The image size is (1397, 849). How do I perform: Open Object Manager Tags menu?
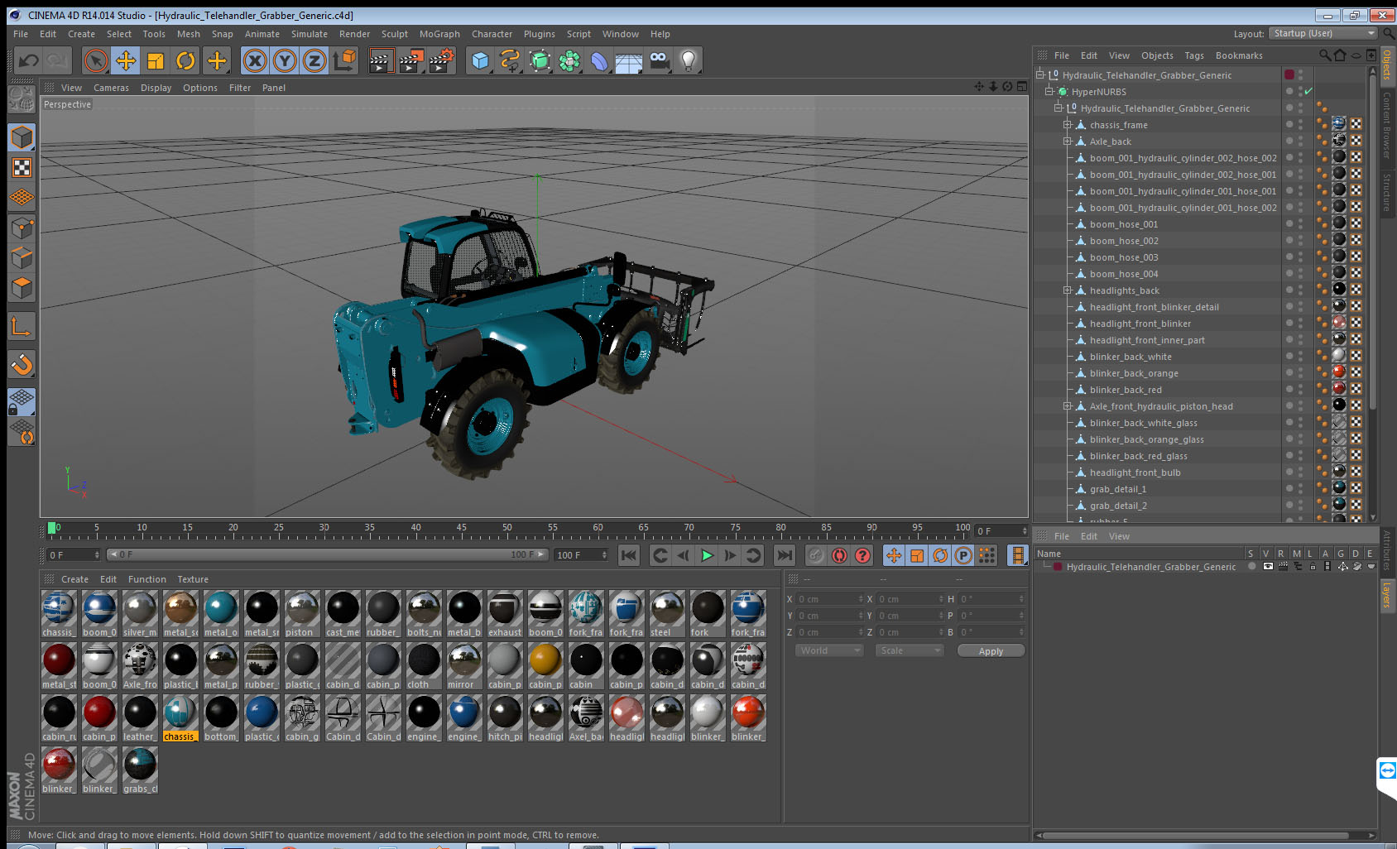coord(1194,55)
